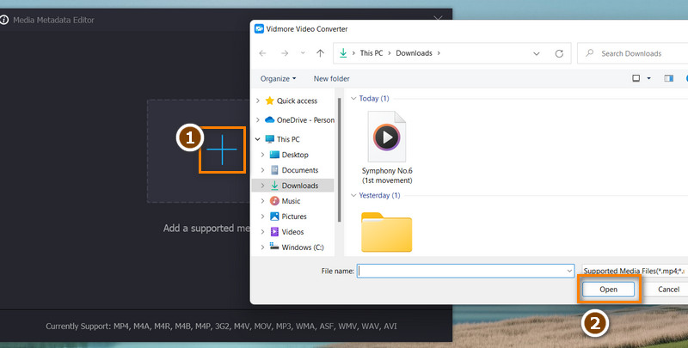
Task: Expand the Quick access tree node
Action: [x=258, y=101]
